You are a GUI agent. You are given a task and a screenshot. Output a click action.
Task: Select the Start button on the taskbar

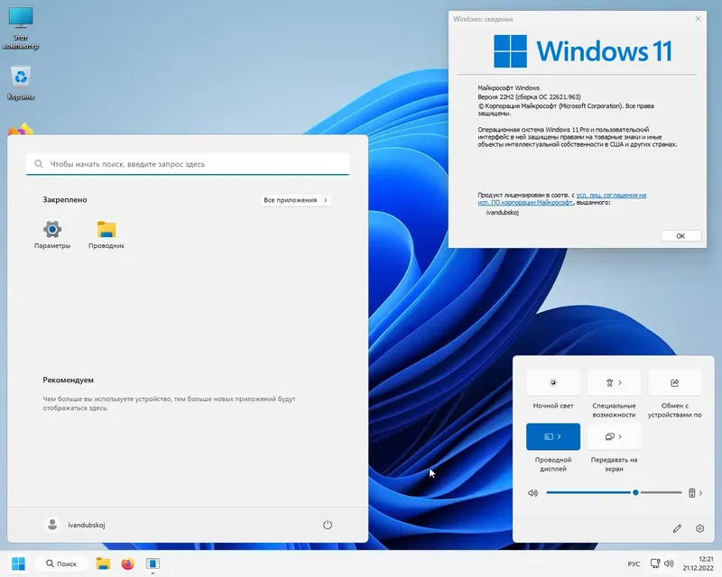tap(15, 563)
